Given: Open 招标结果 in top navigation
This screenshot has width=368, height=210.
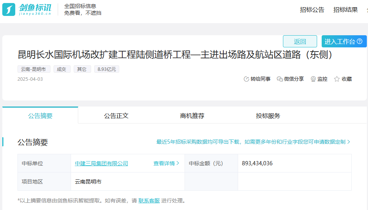Looking at the screenshot, I should point(346,10).
